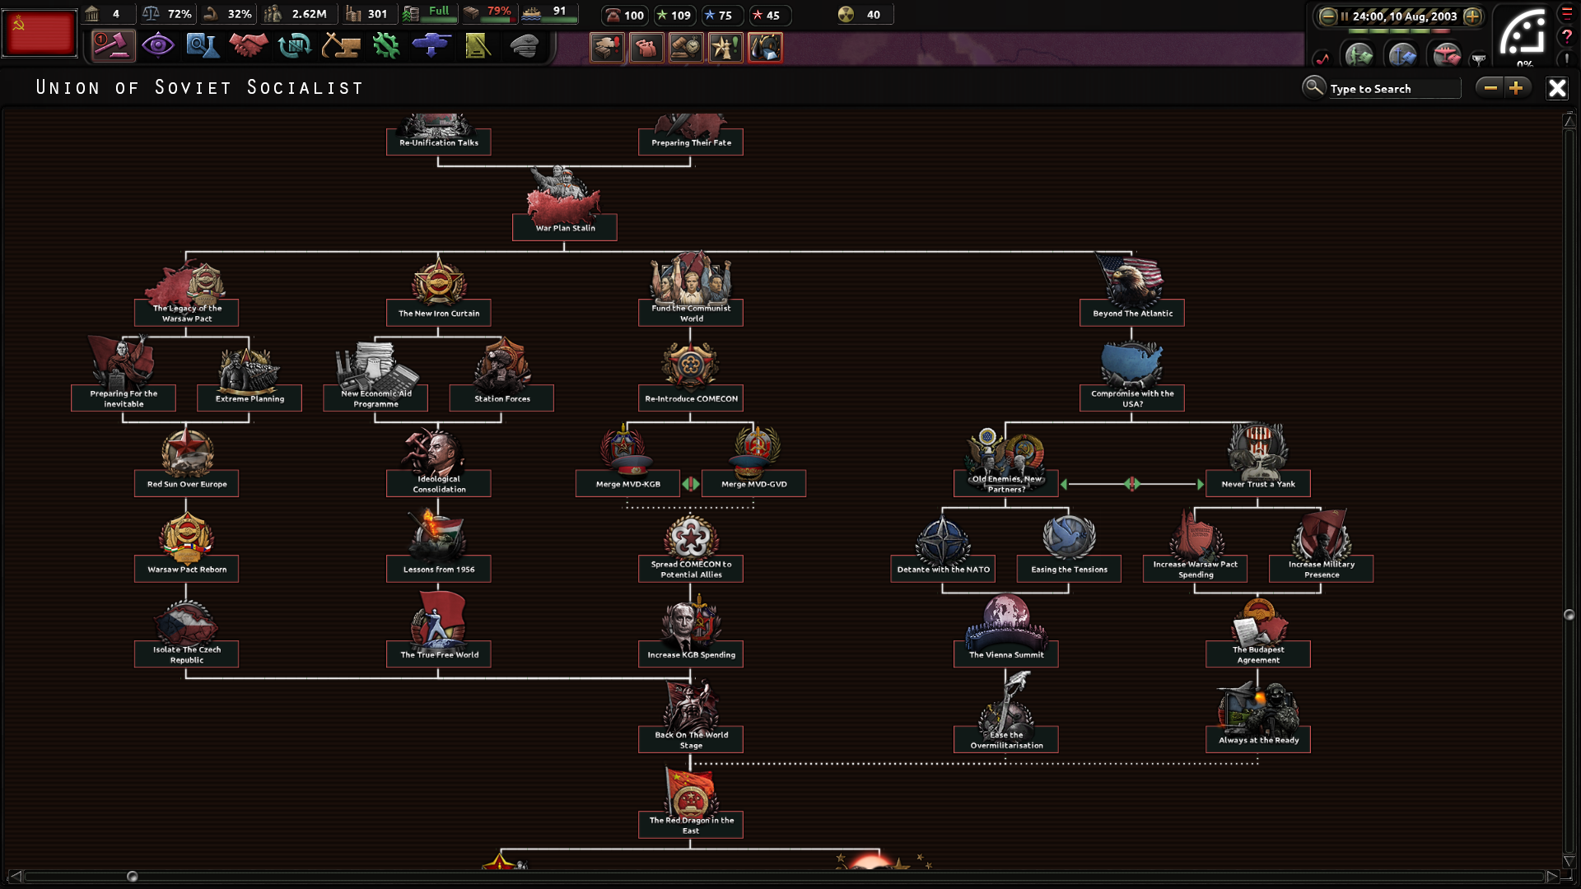Click the war support 32% indicator
This screenshot has width=1581, height=889.
pyautogui.click(x=228, y=14)
